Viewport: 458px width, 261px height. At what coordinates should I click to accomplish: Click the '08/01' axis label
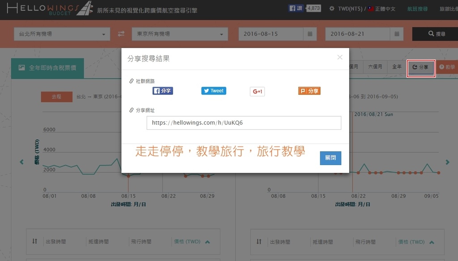pos(50,196)
